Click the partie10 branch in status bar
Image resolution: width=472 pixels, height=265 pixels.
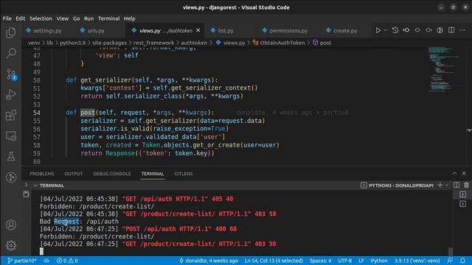click(21, 261)
